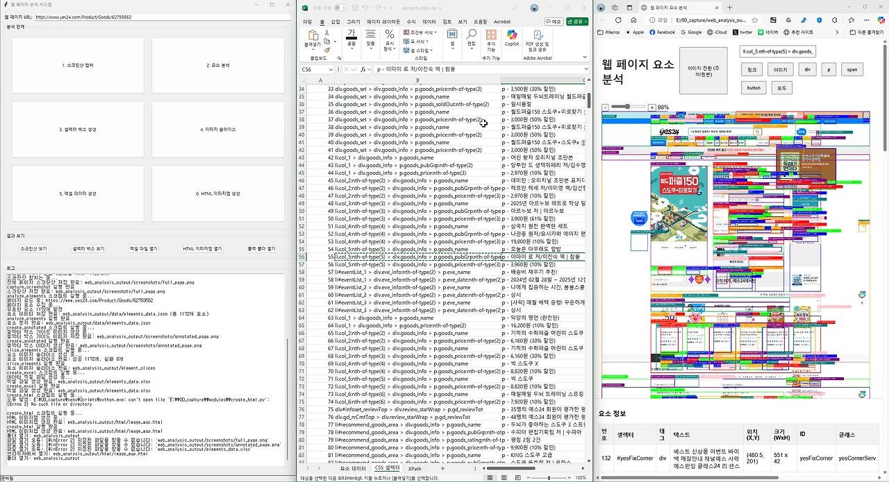Toggle the 자동 저장 AutoSave switch

pos(341,8)
